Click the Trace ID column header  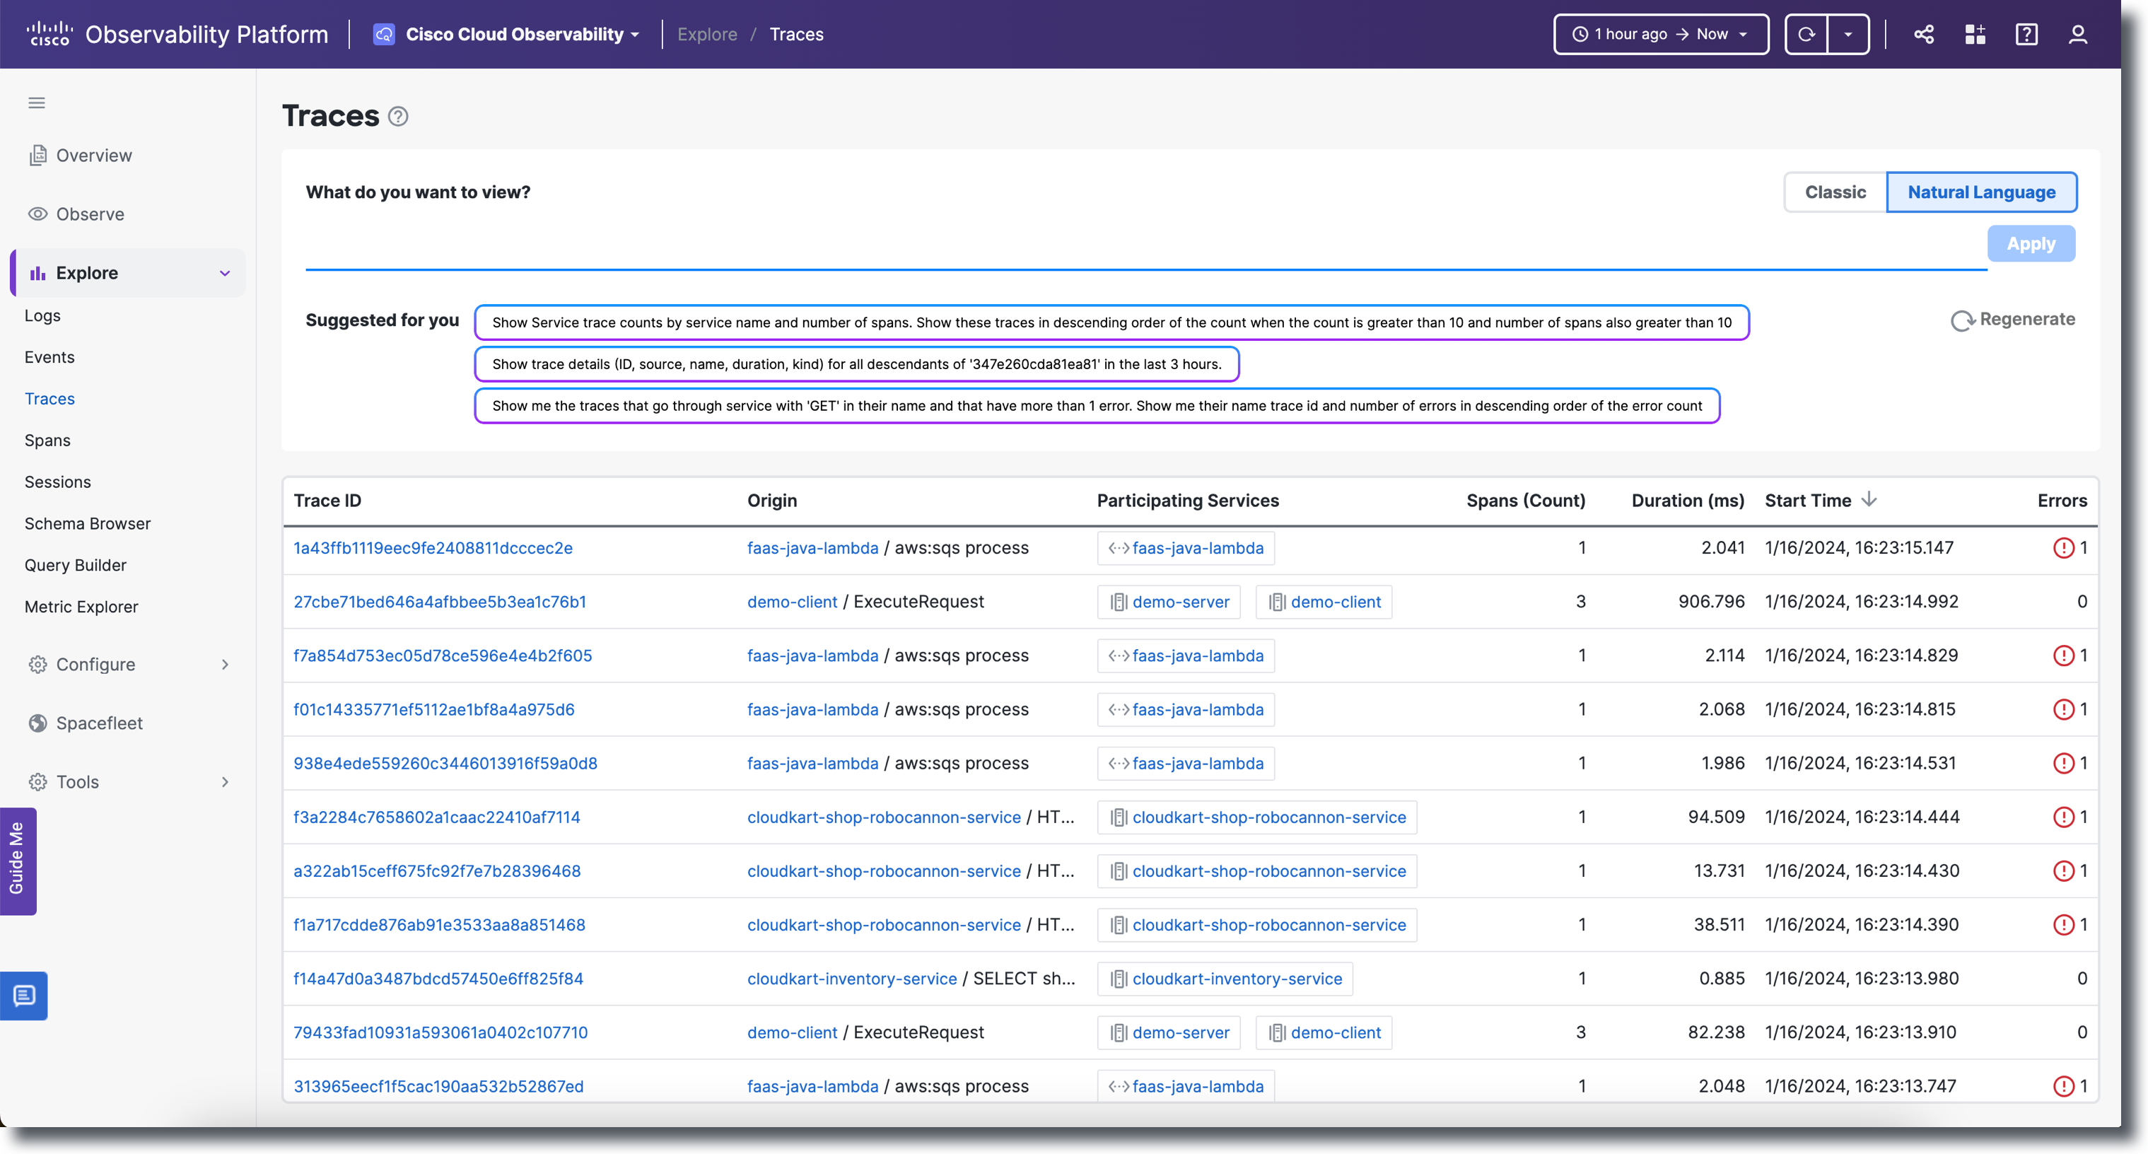pos(327,501)
